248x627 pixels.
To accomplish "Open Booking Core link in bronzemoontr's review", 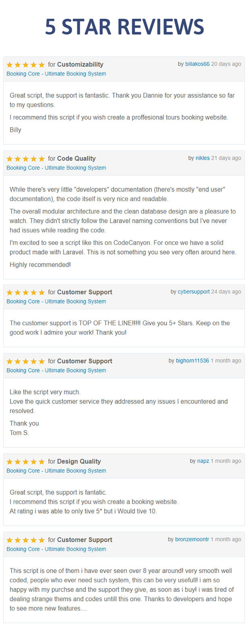I will click(x=56, y=549).
